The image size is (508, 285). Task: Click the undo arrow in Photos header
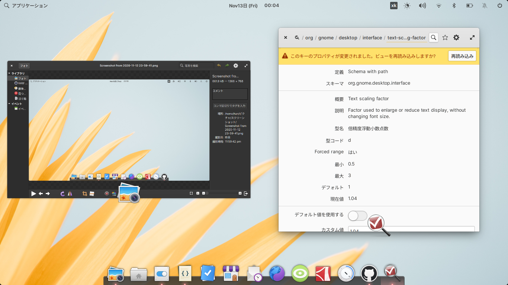(219, 66)
